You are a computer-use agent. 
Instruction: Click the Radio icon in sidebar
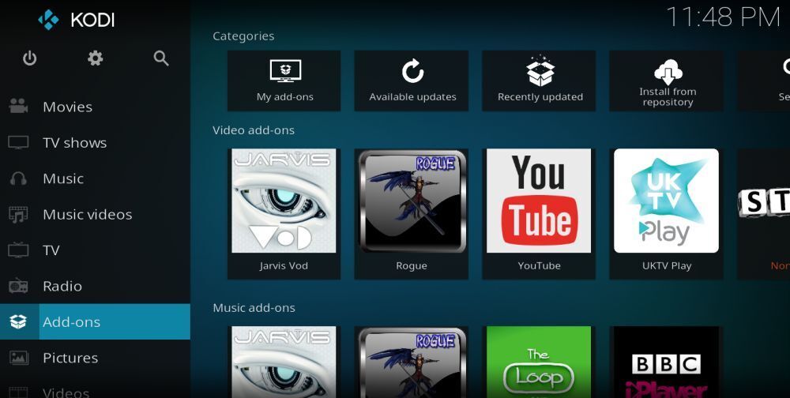(x=18, y=286)
